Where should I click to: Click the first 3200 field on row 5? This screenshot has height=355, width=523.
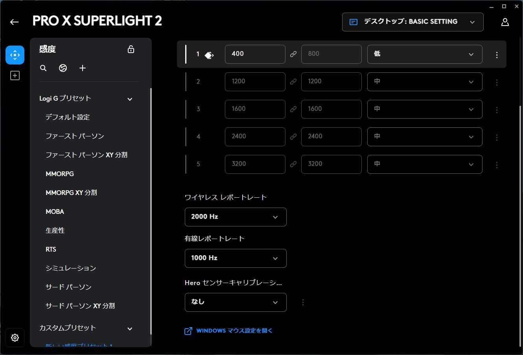pyautogui.click(x=255, y=164)
